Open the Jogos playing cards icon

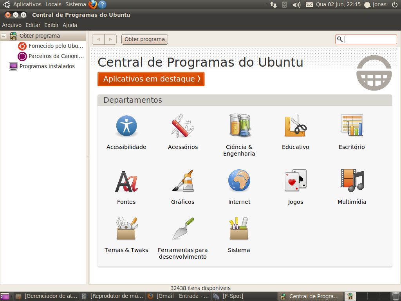(296, 180)
